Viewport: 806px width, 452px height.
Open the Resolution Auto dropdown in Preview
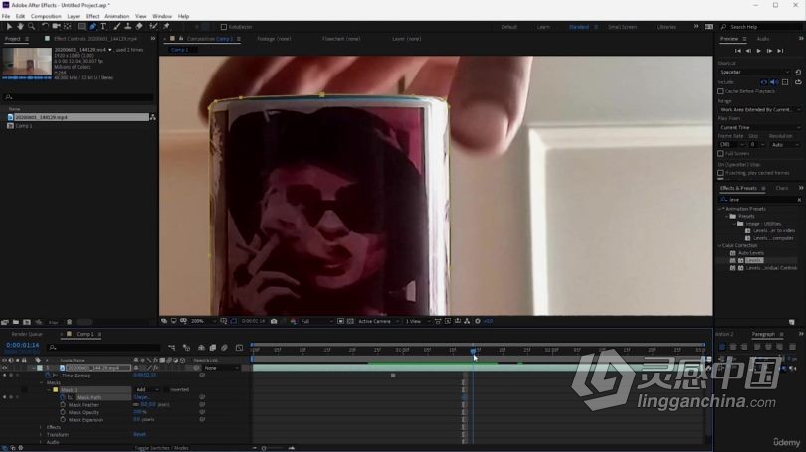pos(785,145)
